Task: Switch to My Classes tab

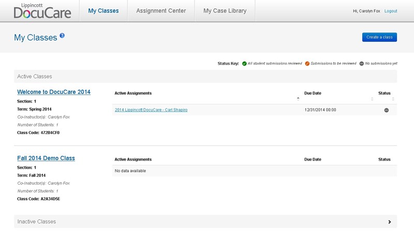Action: (x=103, y=11)
